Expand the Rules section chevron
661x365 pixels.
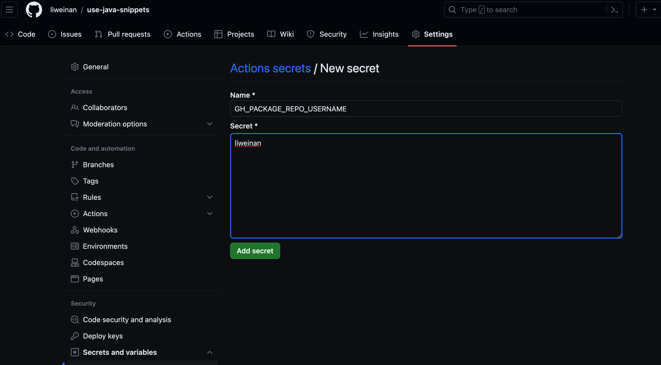pos(209,197)
